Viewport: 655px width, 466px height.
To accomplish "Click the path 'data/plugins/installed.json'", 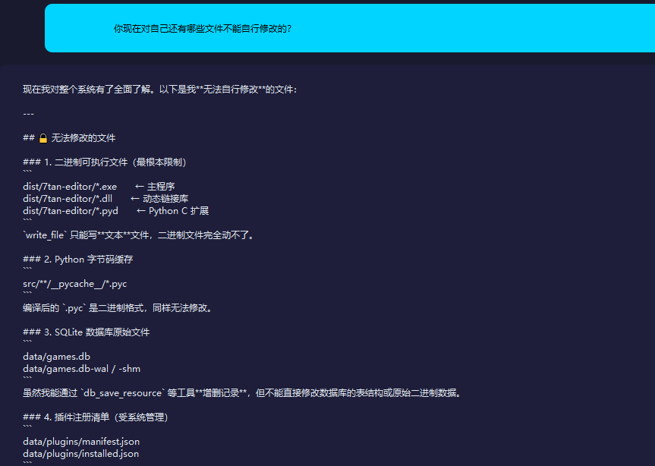I will pos(81,453).
